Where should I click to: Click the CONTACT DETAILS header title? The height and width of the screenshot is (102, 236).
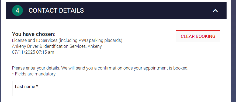pyautogui.click(x=56, y=10)
